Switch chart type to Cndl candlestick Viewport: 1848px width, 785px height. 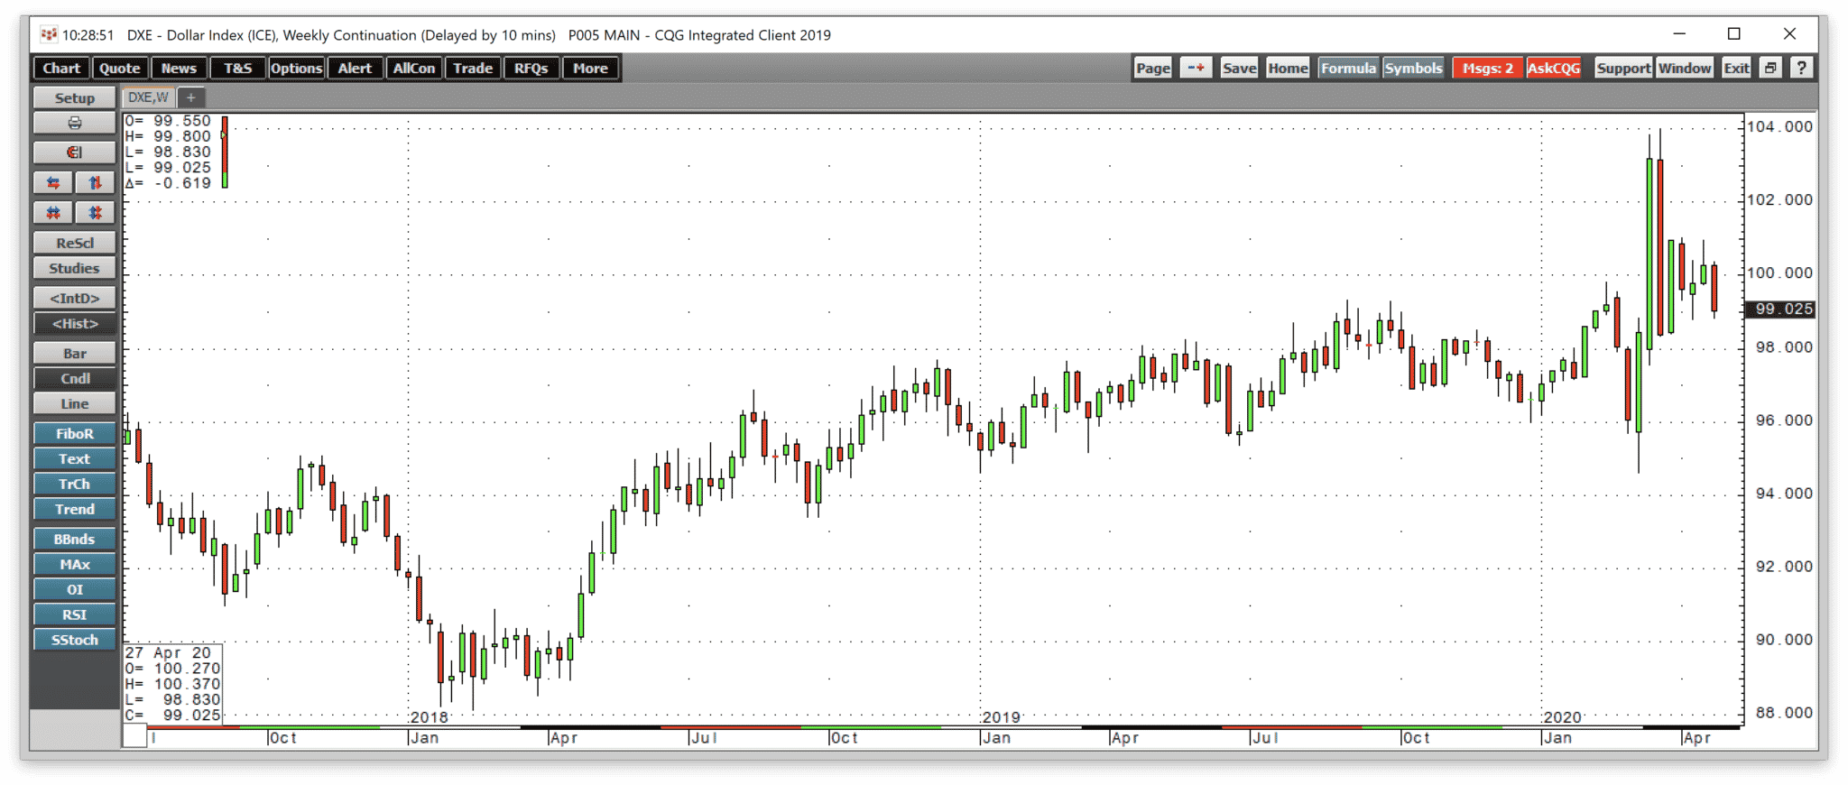tap(74, 379)
